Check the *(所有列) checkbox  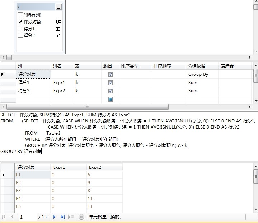pos(20,15)
